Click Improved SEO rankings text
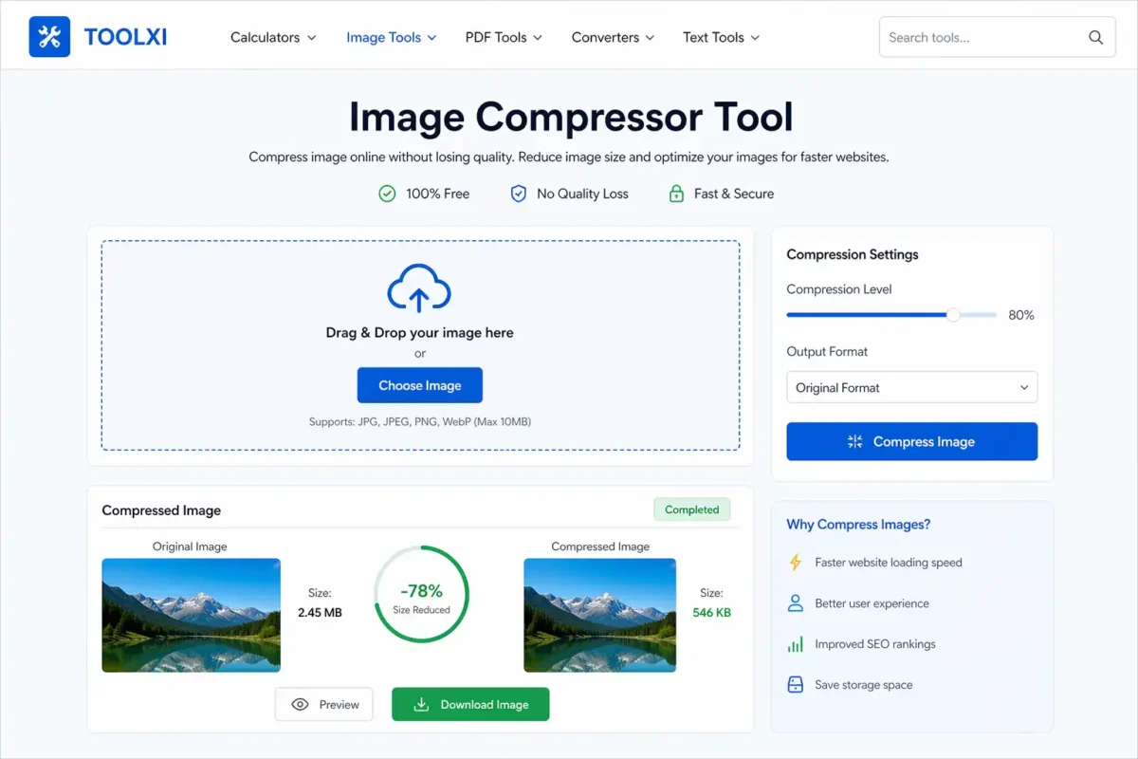1138x759 pixels. [x=875, y=644]
